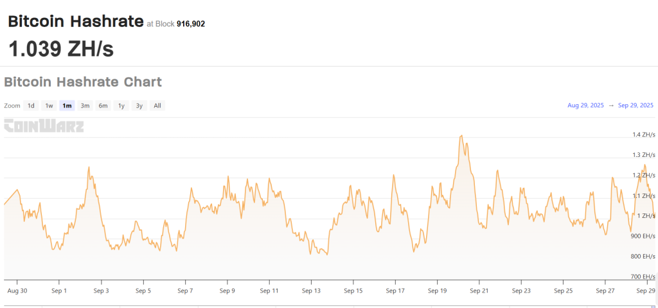Click the block number 916,902
The height and width of the screenshot is (308, 658).
191,24
